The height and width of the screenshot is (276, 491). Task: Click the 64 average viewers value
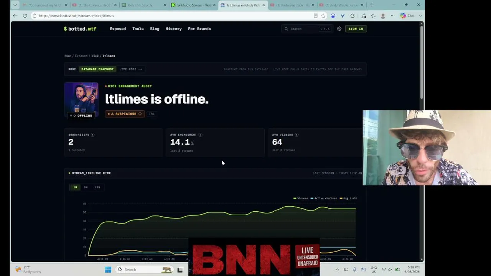[x=277, y=142]
